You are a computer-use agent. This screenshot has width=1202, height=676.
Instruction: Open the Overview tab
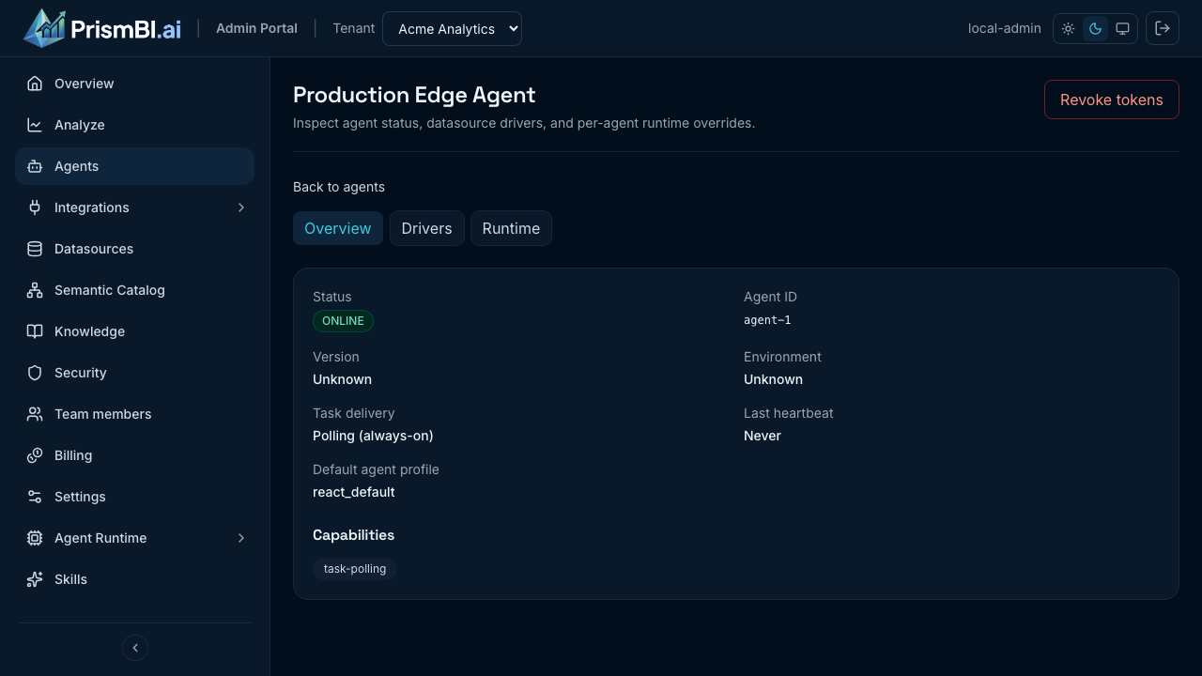pos(338,228)
